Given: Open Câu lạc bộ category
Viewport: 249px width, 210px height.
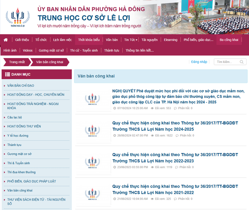Looking at the screenshot, I should [x=15, y=117].
